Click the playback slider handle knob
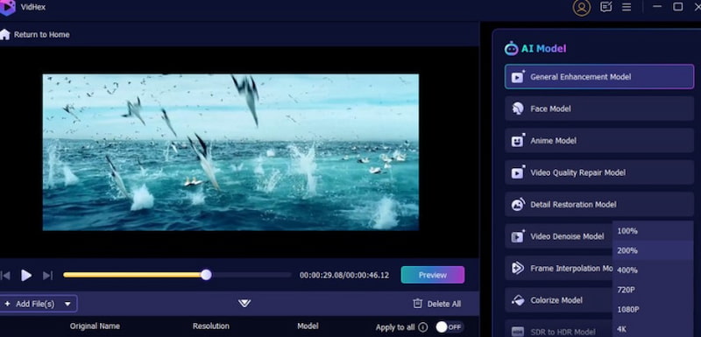Image resolution: width=701 pixels, height=337 pixels. click(206, 275)
